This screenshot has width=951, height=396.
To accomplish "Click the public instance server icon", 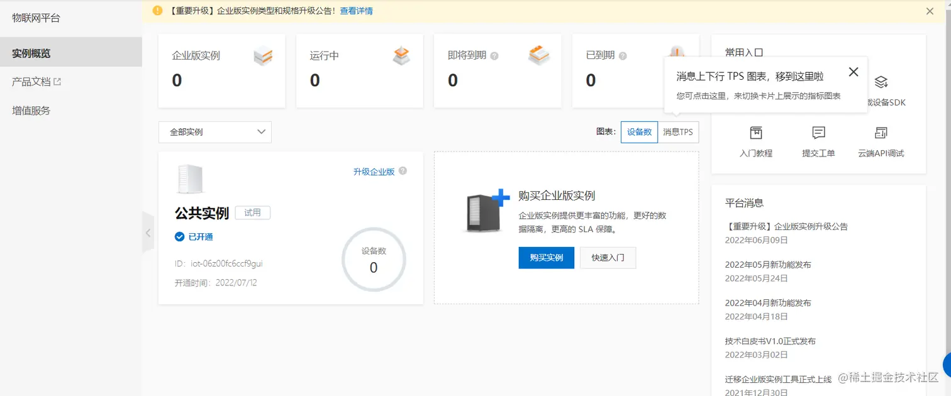I will tap(190, 179).
